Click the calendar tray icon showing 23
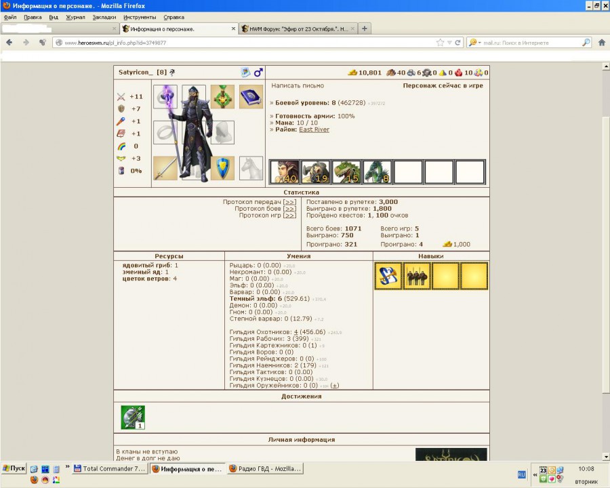The width and height of the screenshot is (610, 488). click(x=543, y=470)
